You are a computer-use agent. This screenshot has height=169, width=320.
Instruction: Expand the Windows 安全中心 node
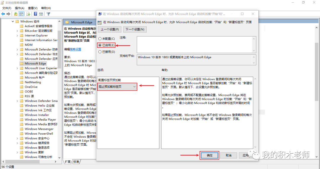click(x=17, y=139)
